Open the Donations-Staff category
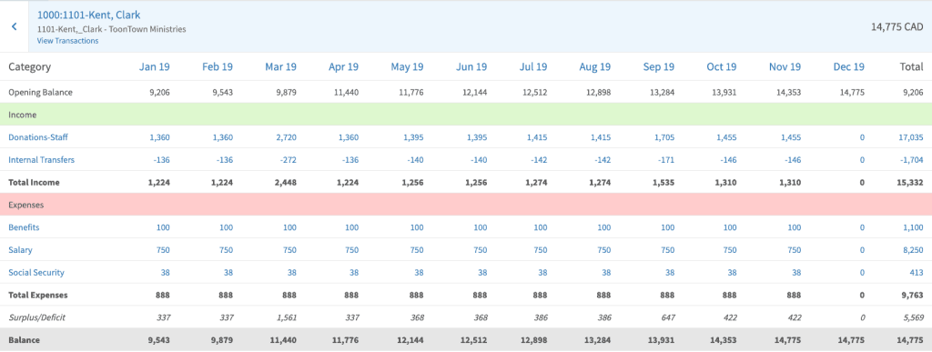 [x=38, y=137]
